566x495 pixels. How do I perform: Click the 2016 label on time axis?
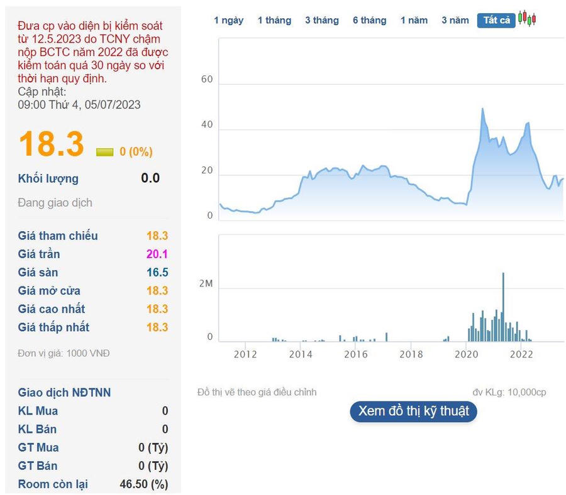(x=355, y=354)
